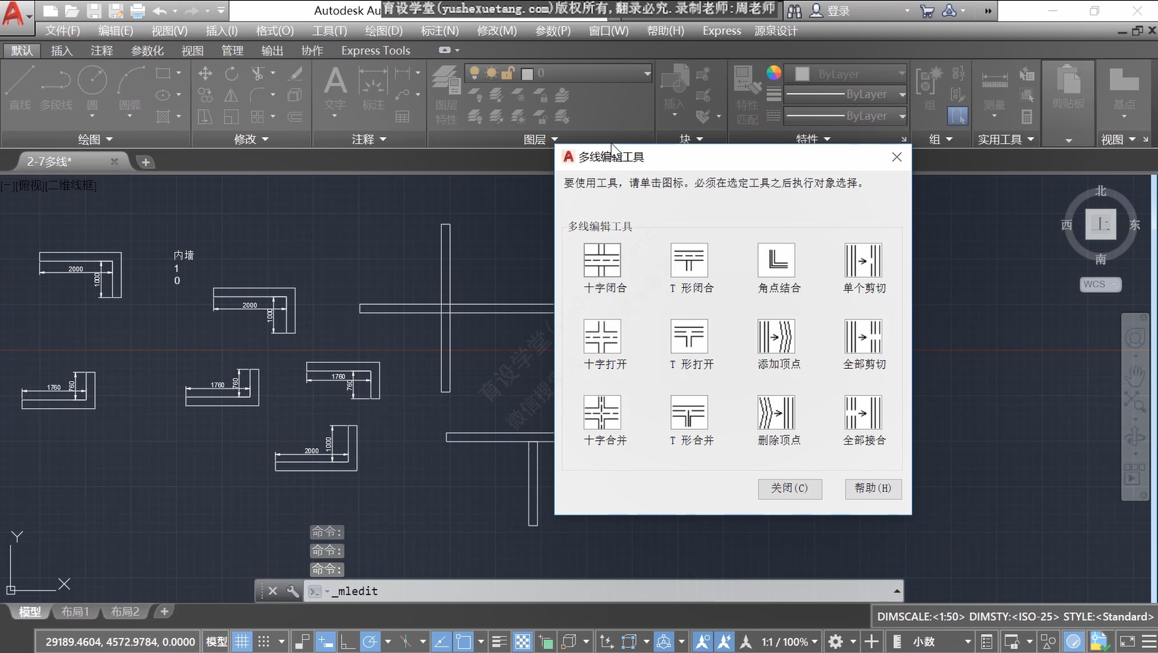Toggle ortho mode in status bar

348,641
